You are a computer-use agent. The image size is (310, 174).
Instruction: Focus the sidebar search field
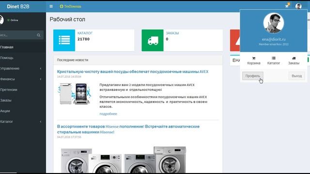(x=17, y=35)
